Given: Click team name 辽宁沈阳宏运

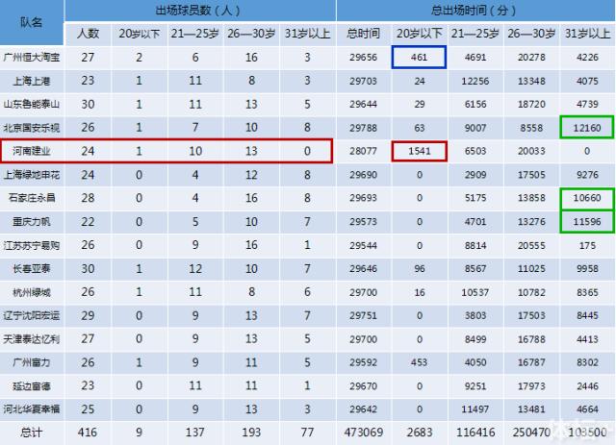Looking at the screenshot, I should pyautogui.click(x=32, y=315).
